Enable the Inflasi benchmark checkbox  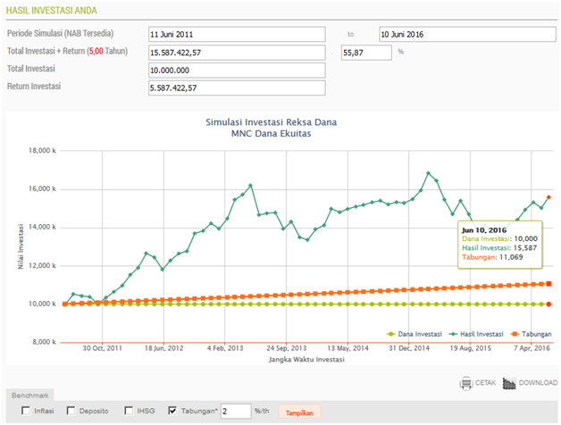pos(24,411)
